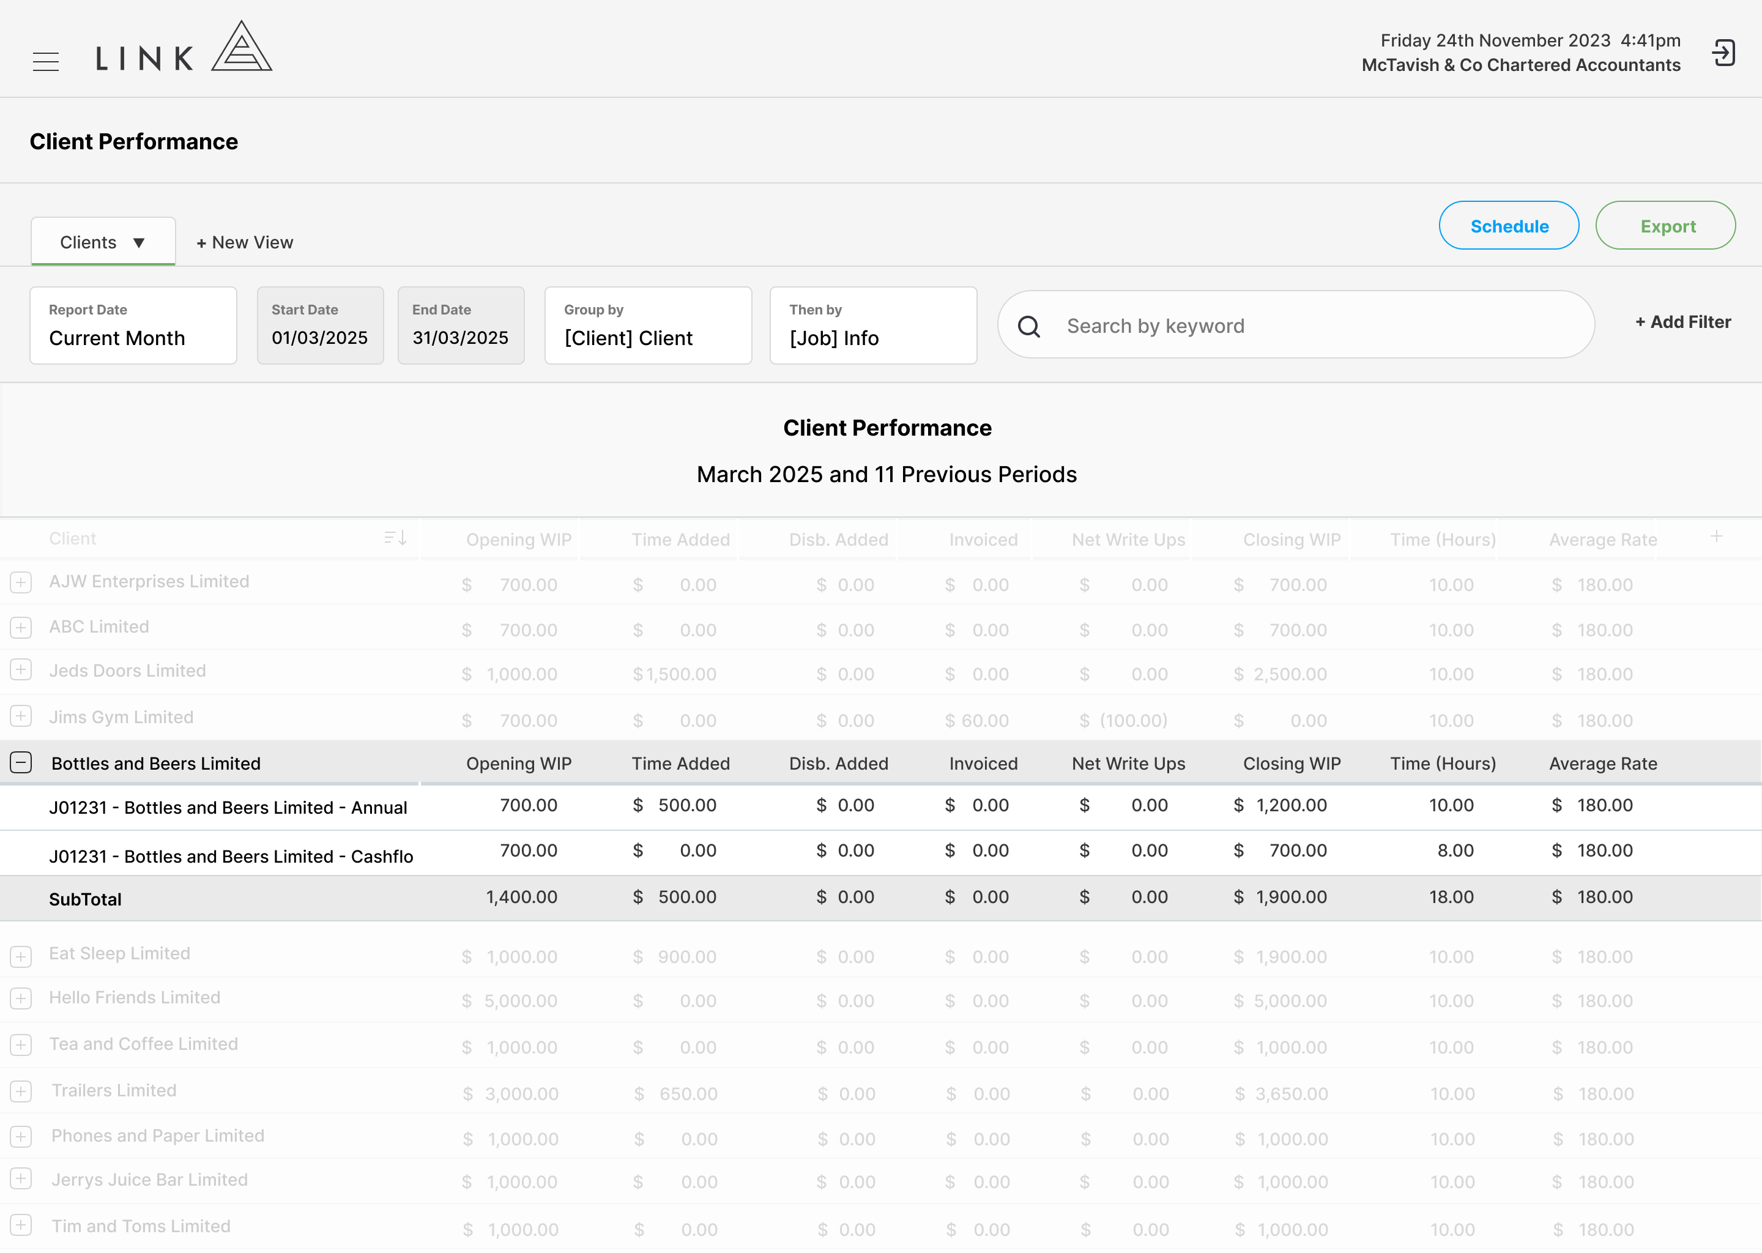1762x1253 pixels.
Task: Open the Then by Job Info dropdown
Action: pos(873,325)
